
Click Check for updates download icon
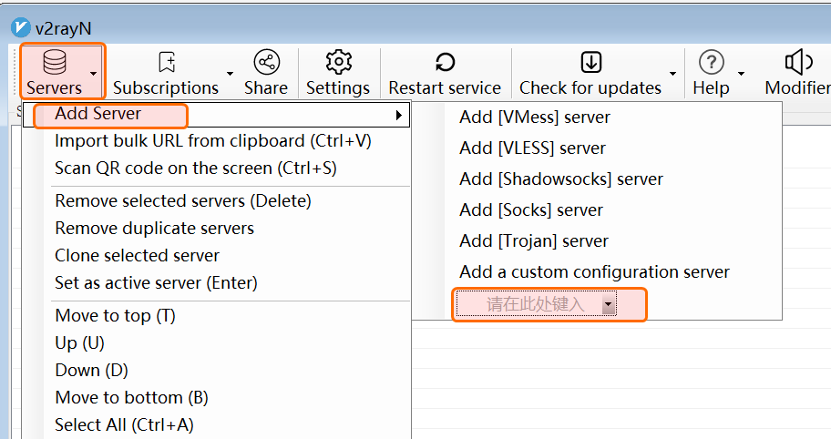point(590,62)
